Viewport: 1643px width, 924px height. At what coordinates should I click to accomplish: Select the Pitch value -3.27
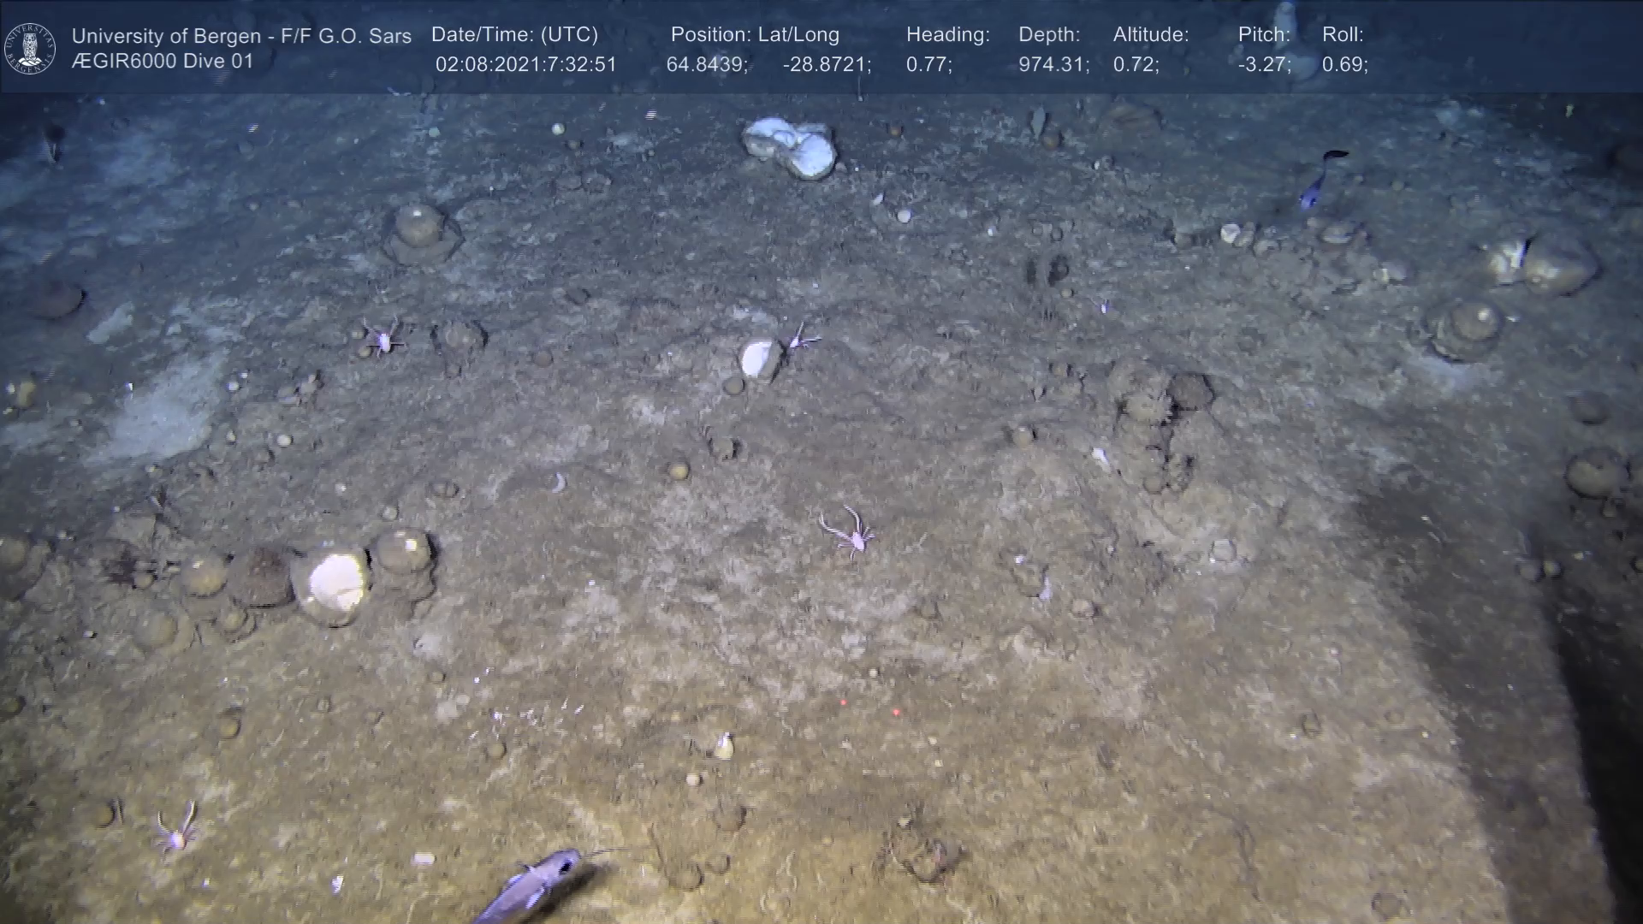pos(1263,65)
